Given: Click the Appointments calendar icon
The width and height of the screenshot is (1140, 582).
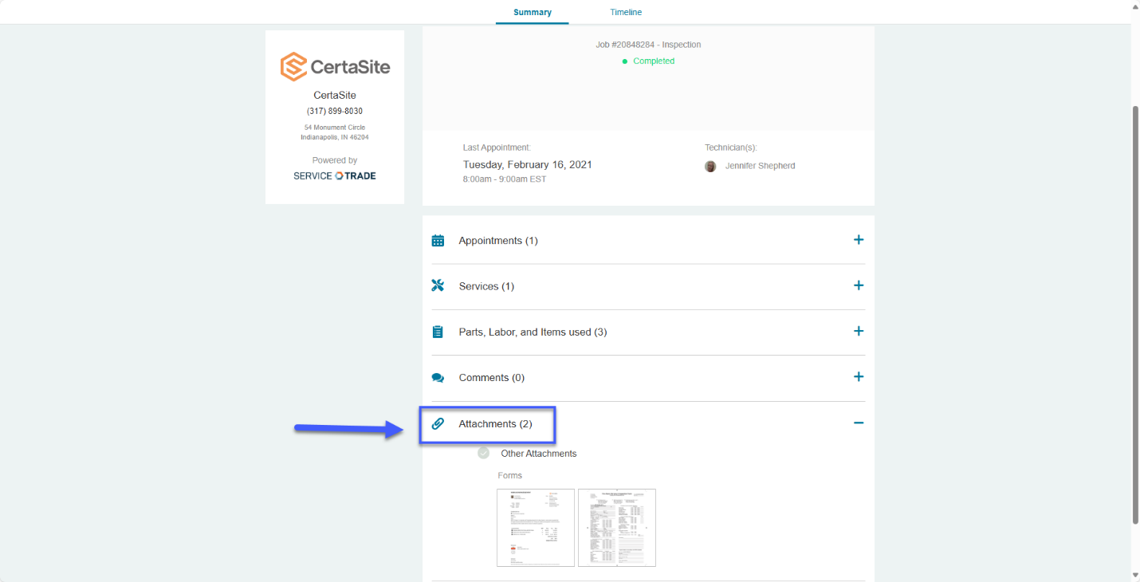Looking at the screenshot, I should click(438, 240).
